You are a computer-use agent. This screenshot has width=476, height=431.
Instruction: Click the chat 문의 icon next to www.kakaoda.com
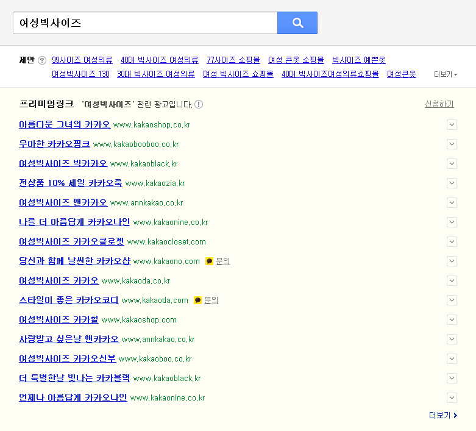(x=197, y=301)
